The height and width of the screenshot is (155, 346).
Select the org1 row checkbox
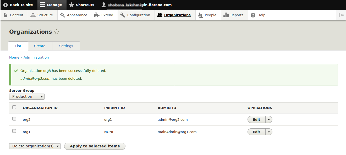14,131
